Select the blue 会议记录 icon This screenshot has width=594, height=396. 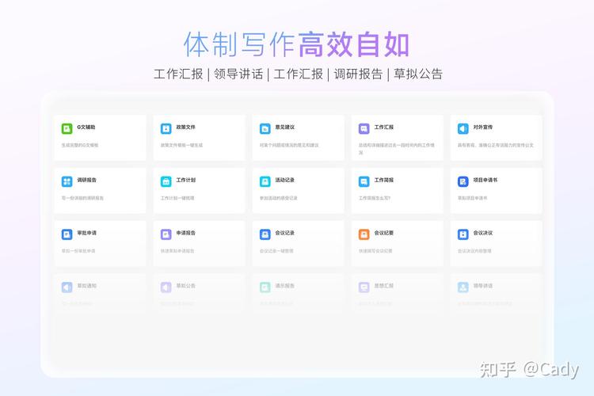265,234
